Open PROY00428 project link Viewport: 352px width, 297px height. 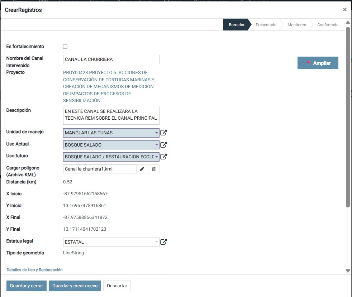pos(109,87)
